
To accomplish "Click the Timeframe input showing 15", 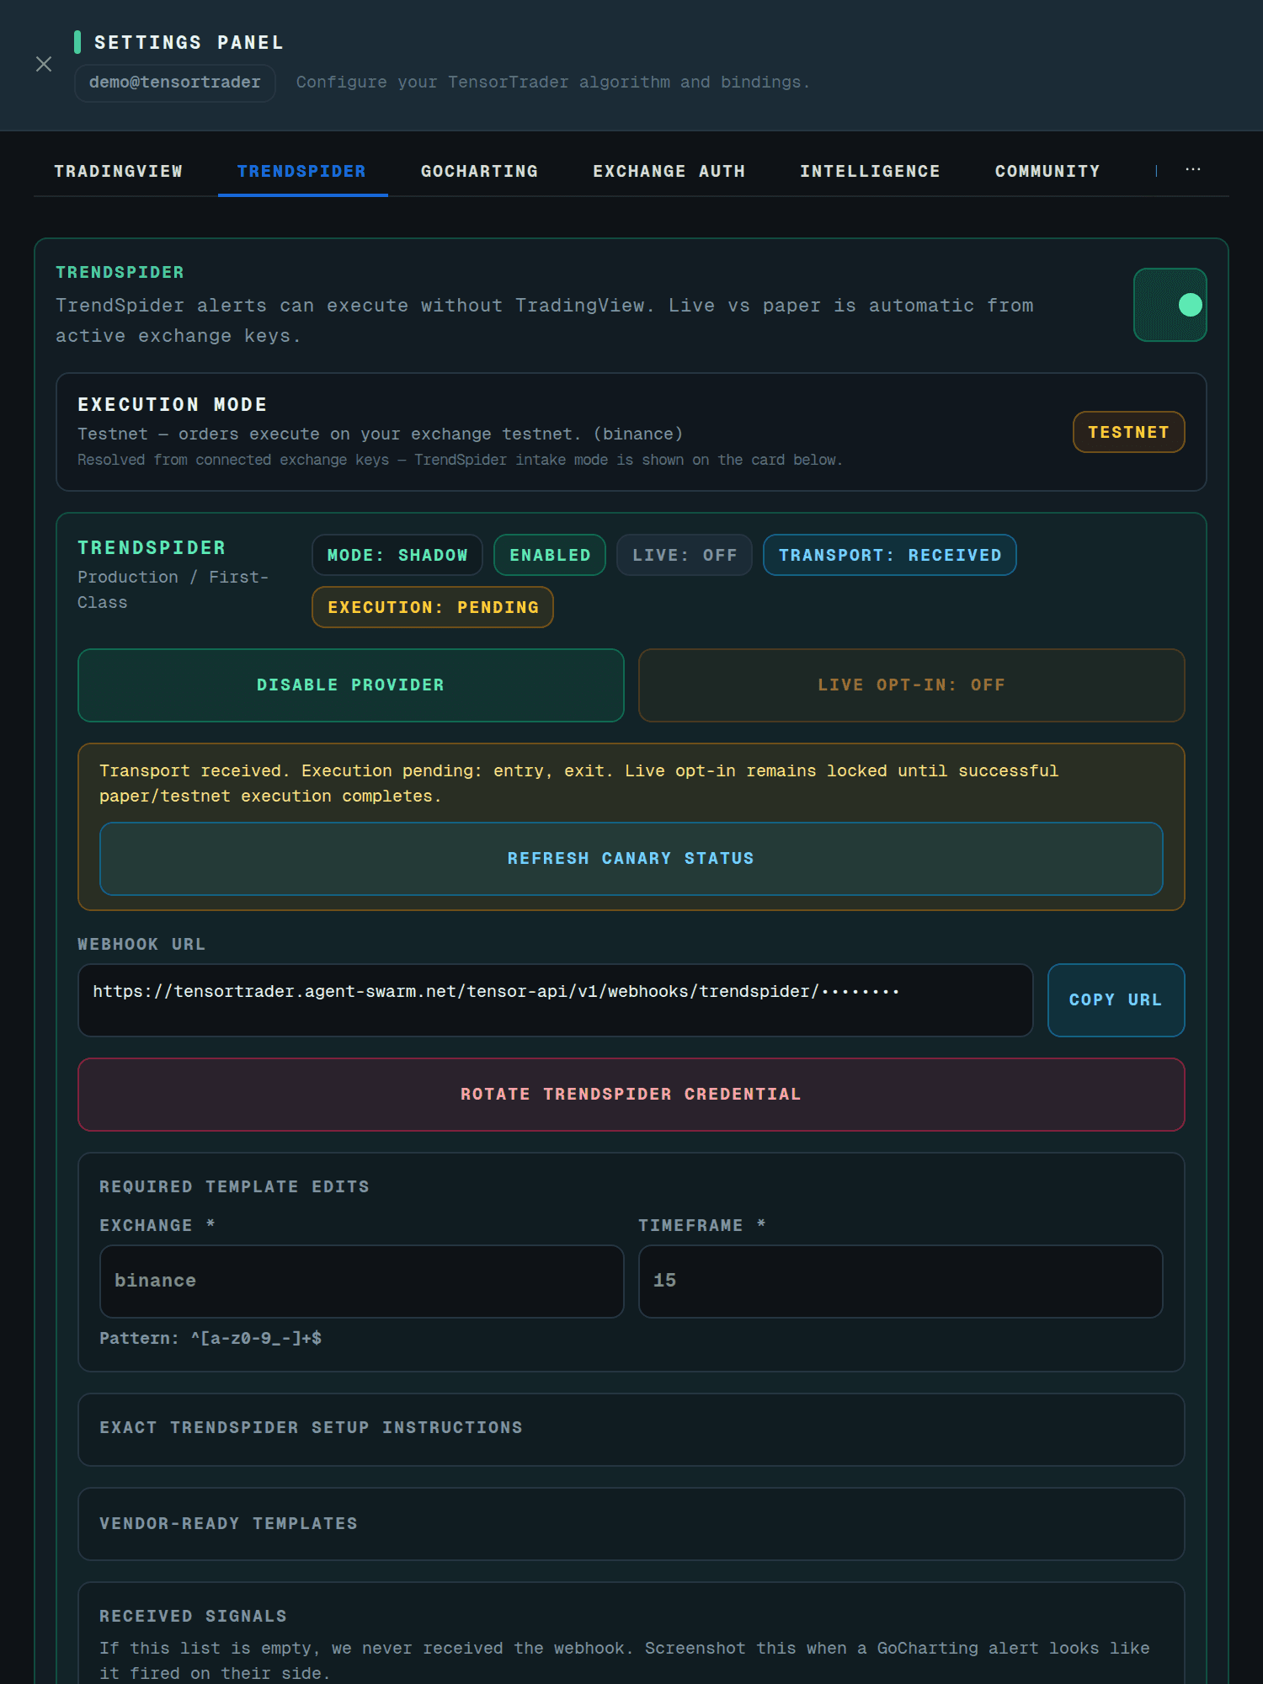I will 901,1282.
